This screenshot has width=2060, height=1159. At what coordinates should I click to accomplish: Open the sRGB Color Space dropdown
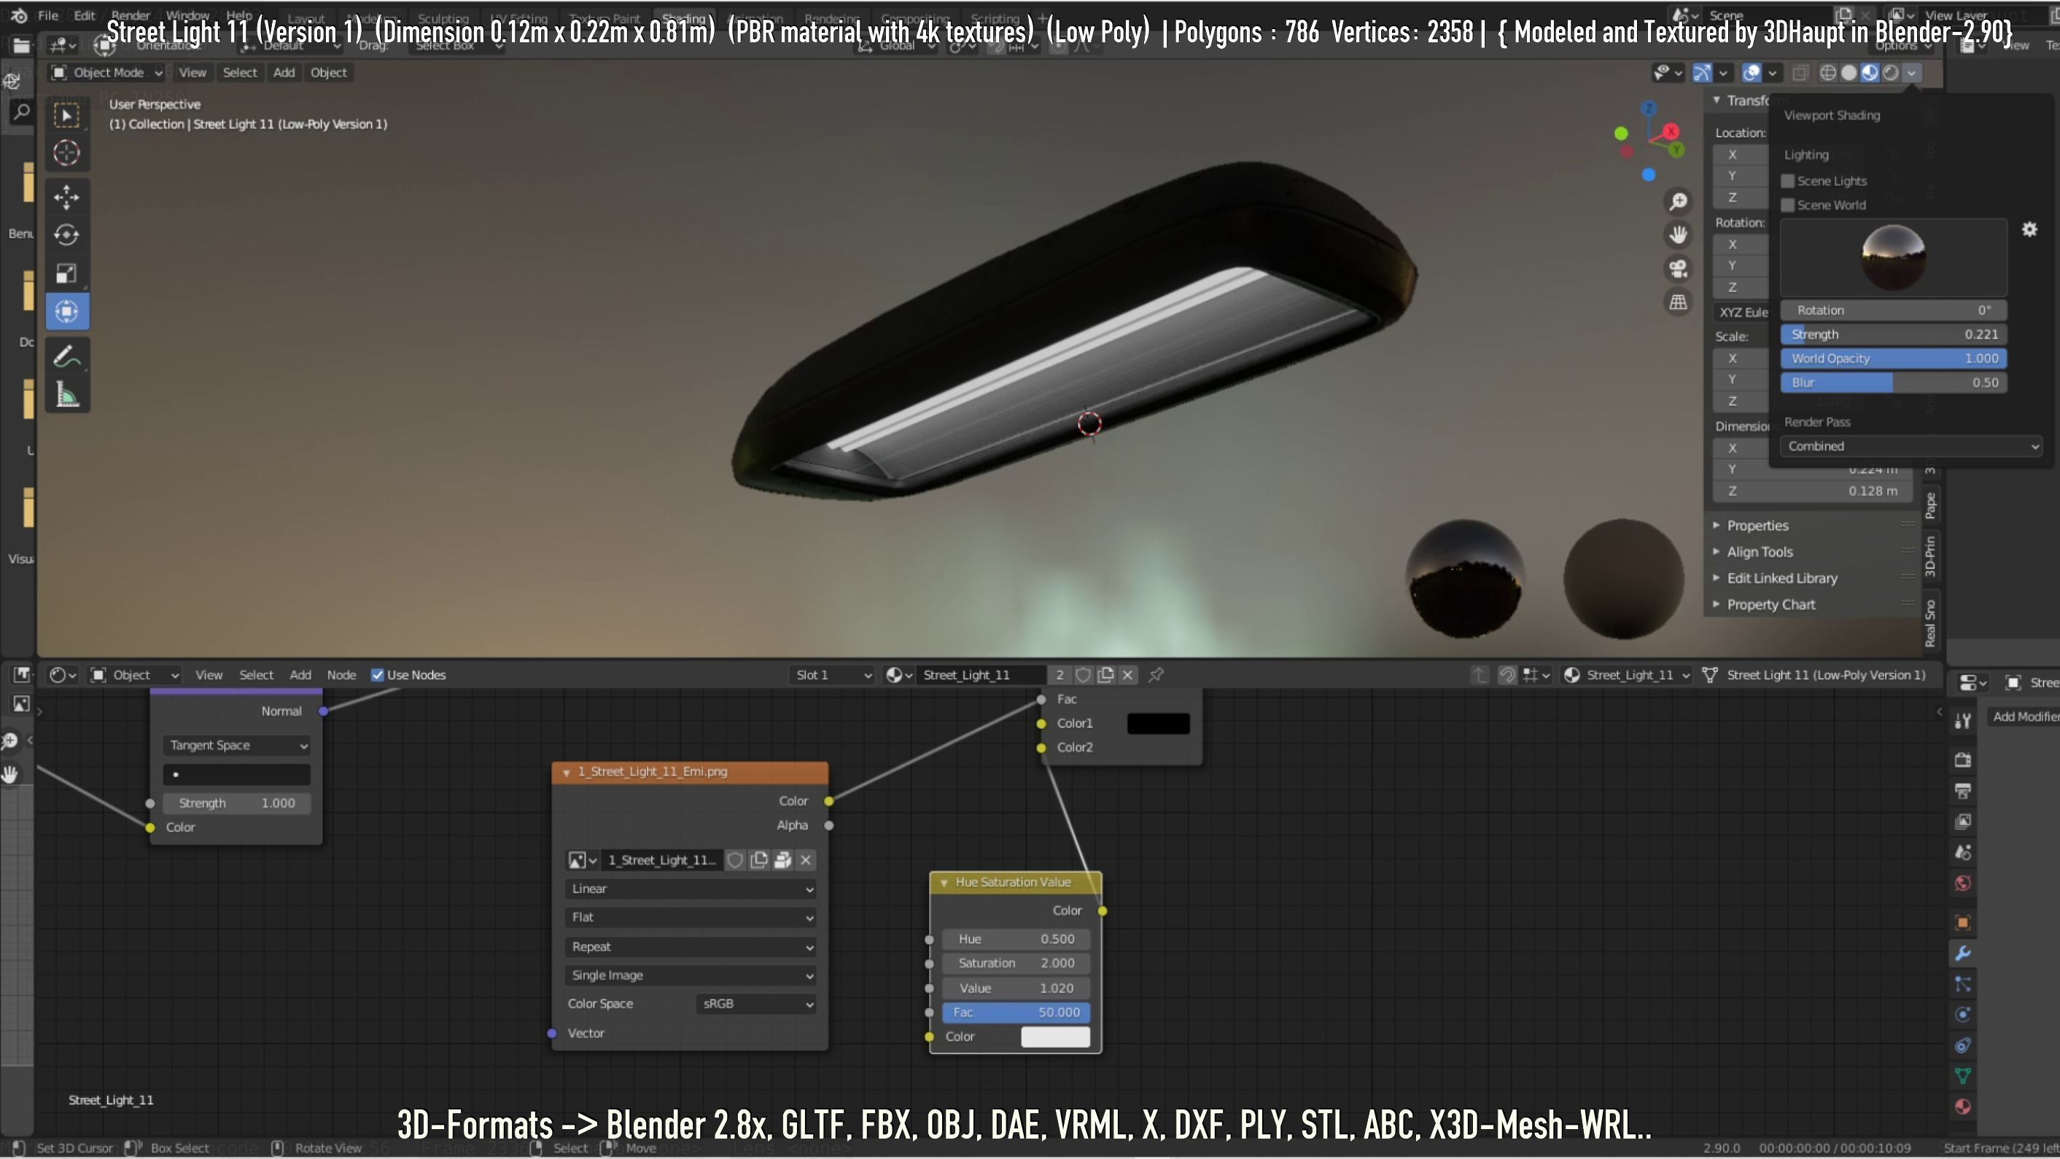point(756,1004)
